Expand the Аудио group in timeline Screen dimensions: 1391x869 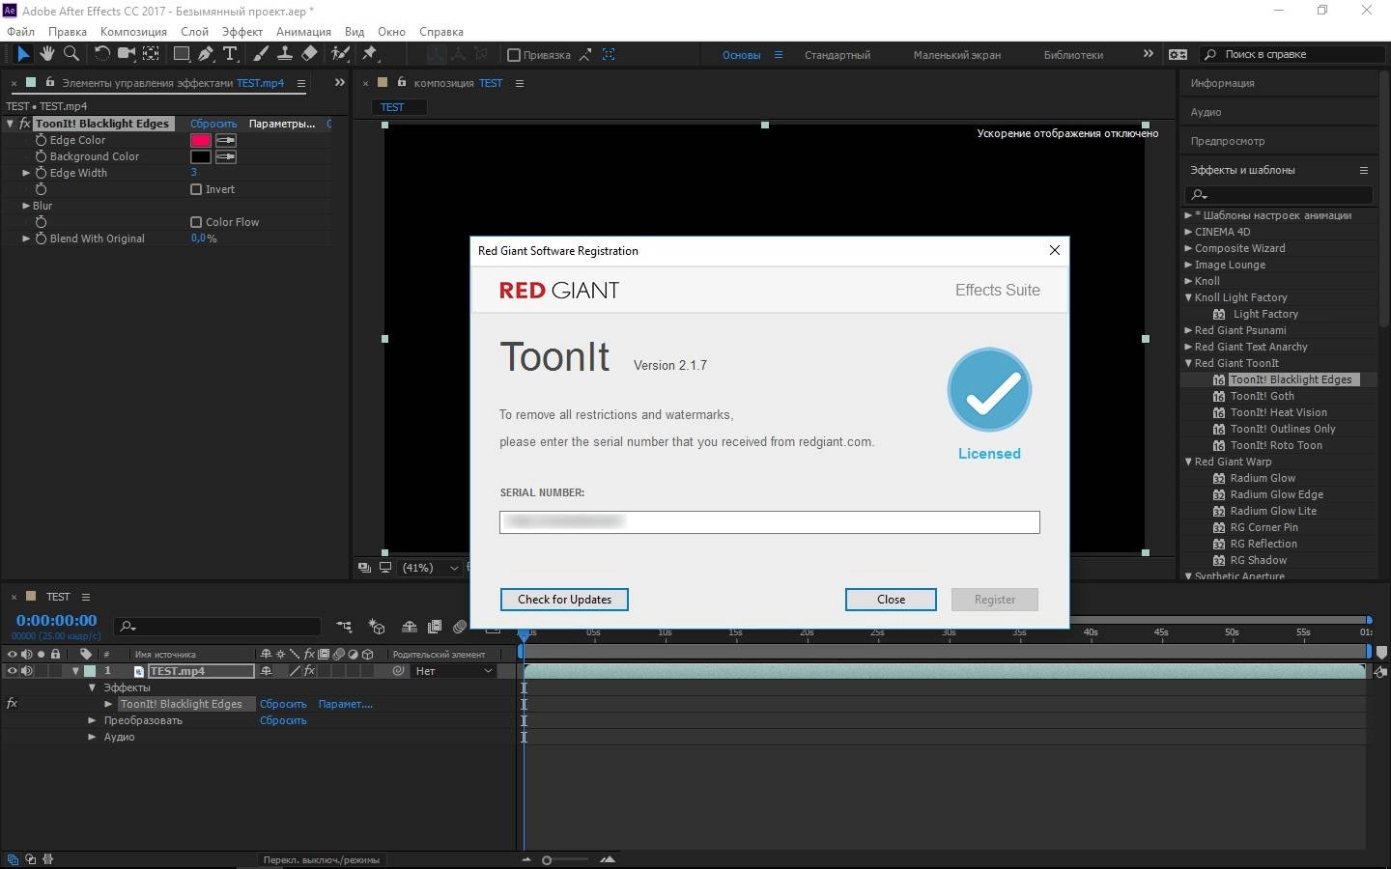(x=93, y=737)
